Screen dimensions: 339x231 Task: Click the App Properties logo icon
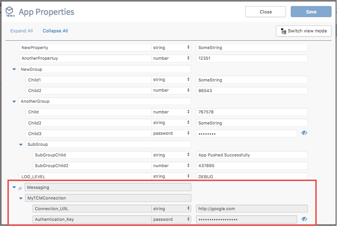coord(9,12)
